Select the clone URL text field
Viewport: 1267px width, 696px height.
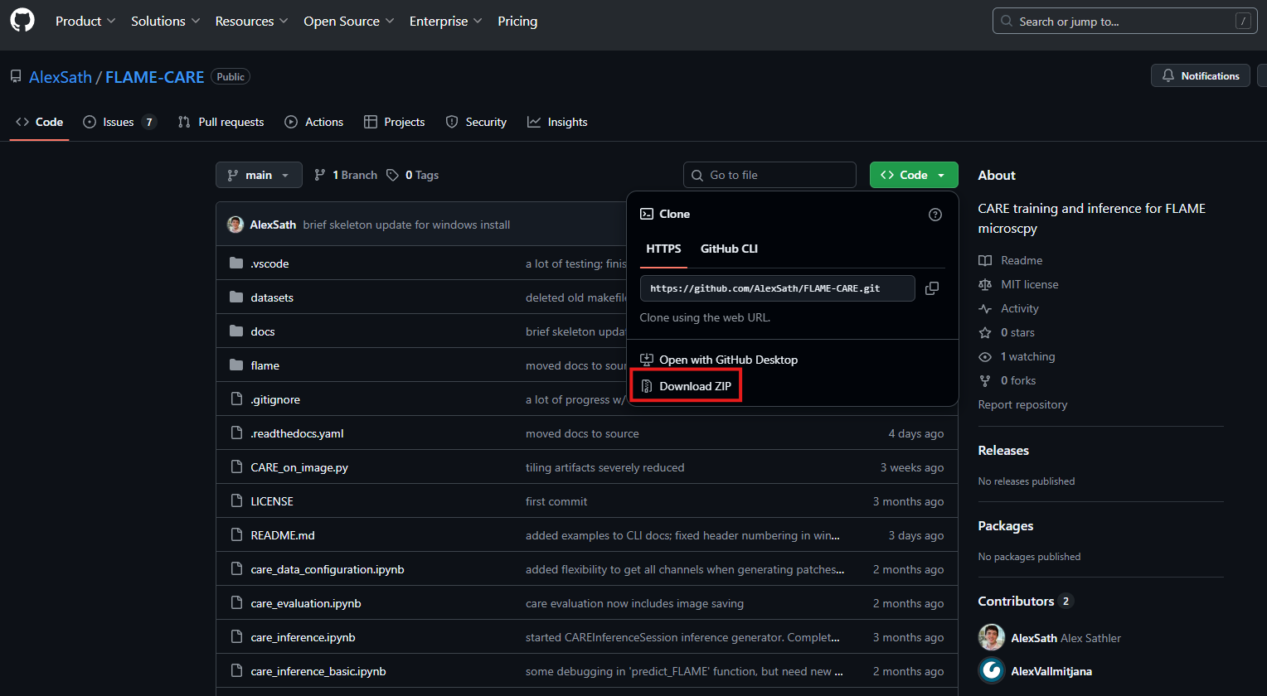pyautogui.click(x=778, y=288)
